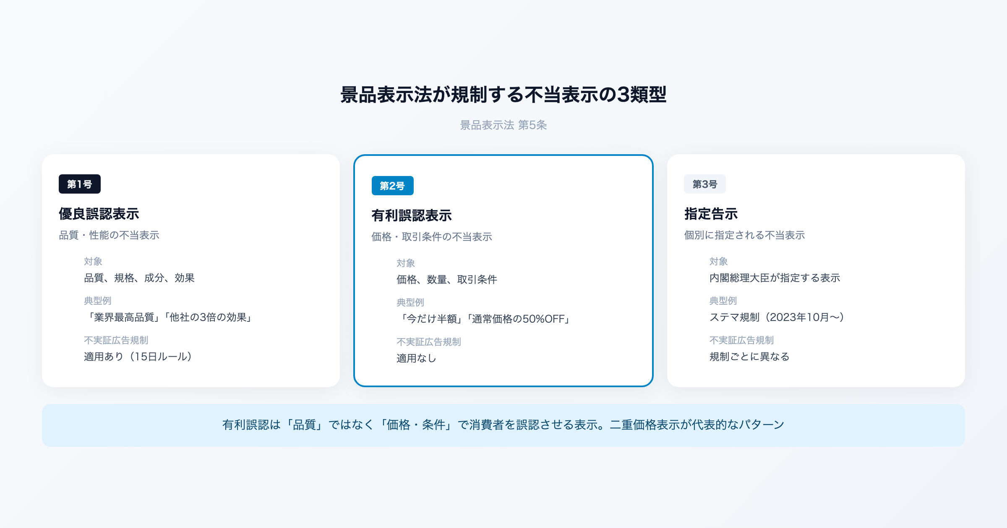
Task: Click 品質、規格、成分、効果 entry
Action: [140, 278]
